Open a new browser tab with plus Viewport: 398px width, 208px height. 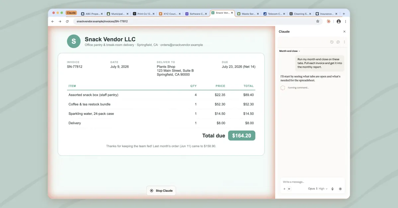pos(344,14)
